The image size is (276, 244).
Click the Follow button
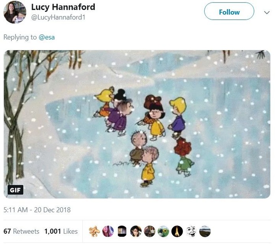229,12
